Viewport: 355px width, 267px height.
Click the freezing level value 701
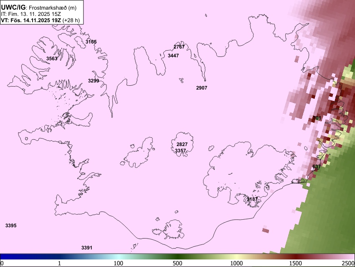coord(317,118)
